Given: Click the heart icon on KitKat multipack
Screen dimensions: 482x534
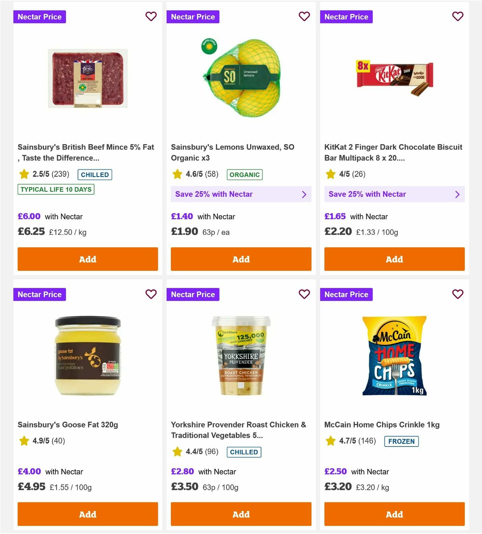Looking at the screenshot, I should (x=457, y=16).
